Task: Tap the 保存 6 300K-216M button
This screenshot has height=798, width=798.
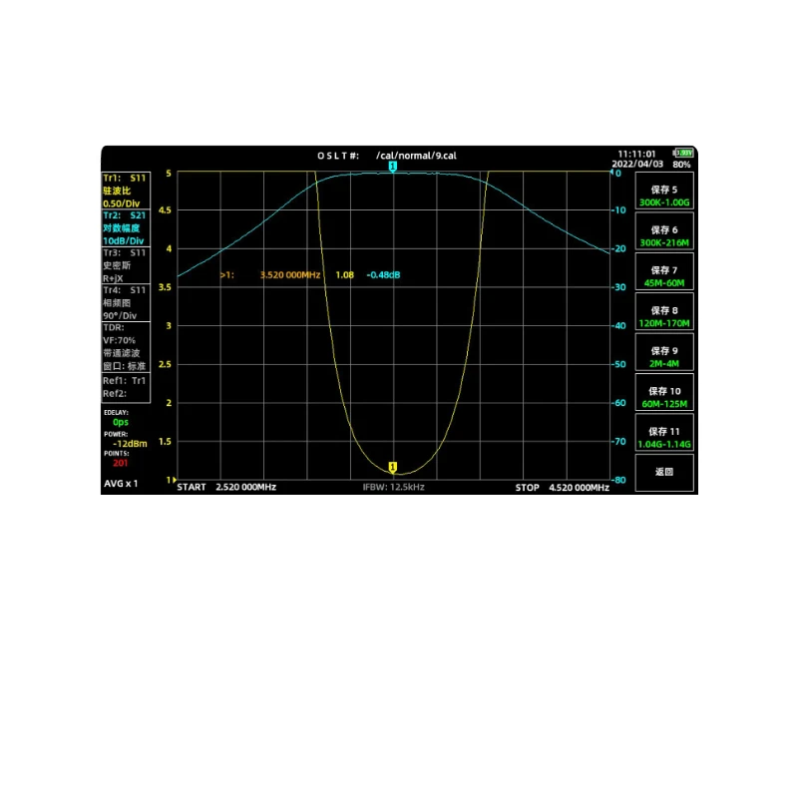Action: click(x=664, y=231)
